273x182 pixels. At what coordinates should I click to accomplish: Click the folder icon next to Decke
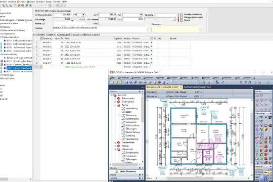[119, 105]
